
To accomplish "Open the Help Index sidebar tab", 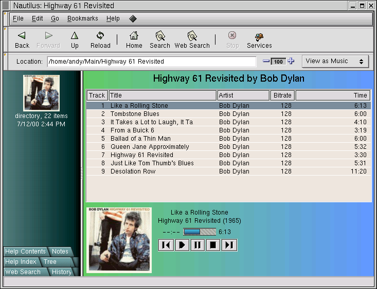I will point(21,262).
